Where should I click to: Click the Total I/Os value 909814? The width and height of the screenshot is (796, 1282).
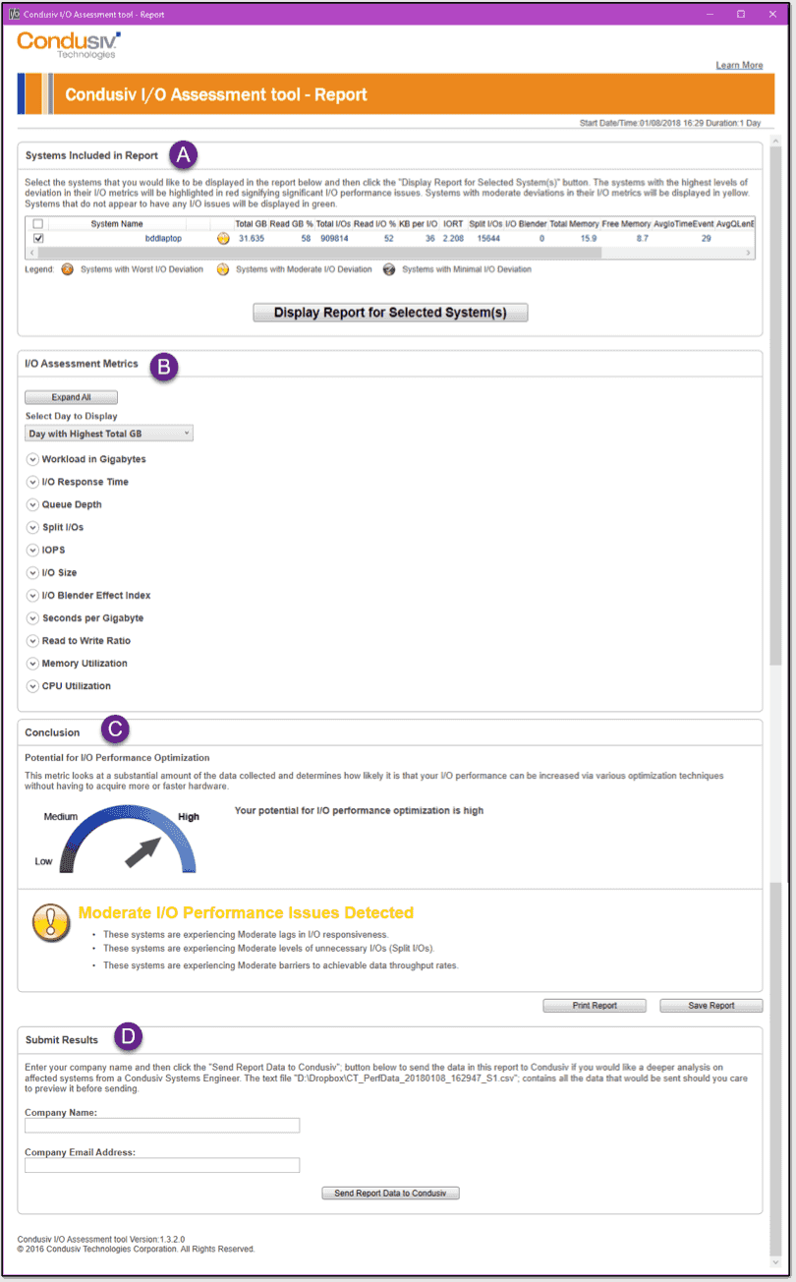click(333, 239)
